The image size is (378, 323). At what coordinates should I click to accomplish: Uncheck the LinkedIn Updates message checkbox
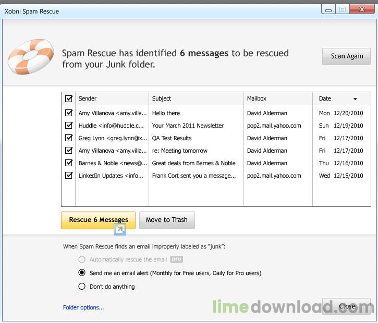69,176
